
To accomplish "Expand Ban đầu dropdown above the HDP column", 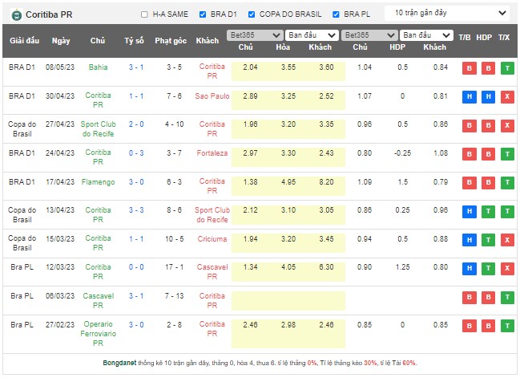I will coord(426,35).
